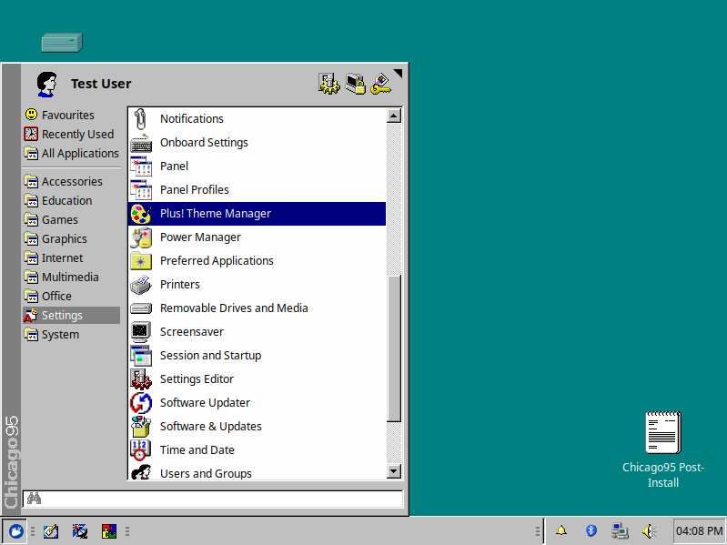Open the Panel preferences icon
Screen dimensions: 727x545
coord(140,167)
